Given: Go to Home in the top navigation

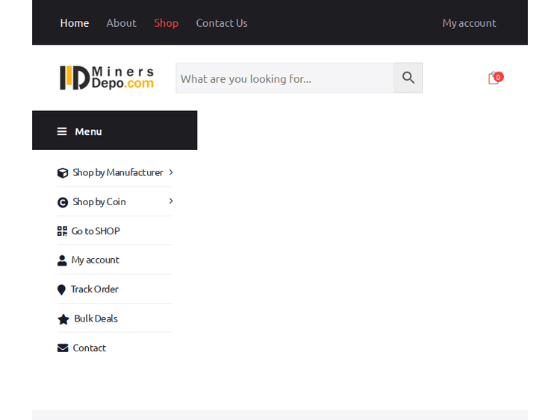Looking at the screenshot, I should (x=75, y=23).
